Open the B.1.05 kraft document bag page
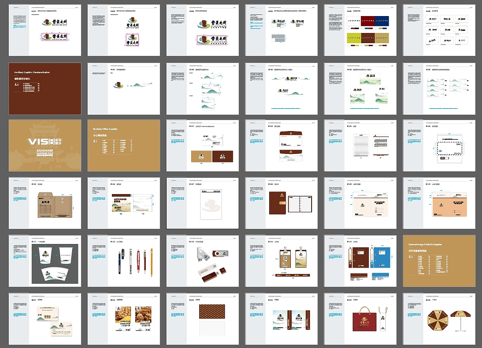The width and height of the screenshot is (482, 348). [x=45, y=203]
